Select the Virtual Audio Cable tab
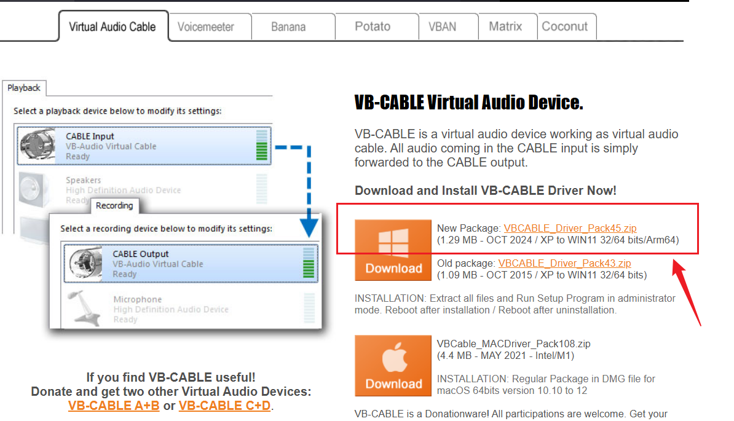The image size is (734, 421). pyautogui.click(x=112, y=27)
